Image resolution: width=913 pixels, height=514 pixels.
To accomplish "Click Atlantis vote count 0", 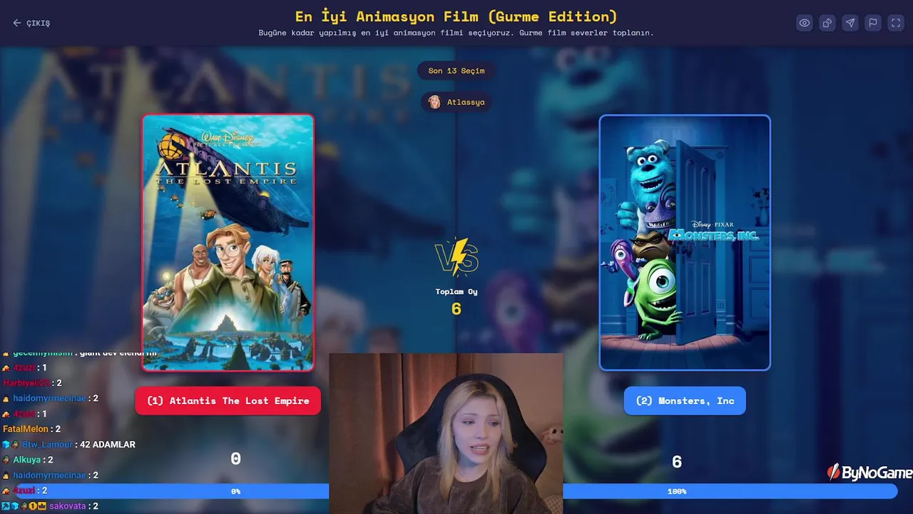I will 235,459.
